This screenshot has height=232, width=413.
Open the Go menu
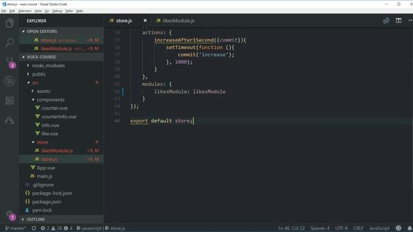click(x=47, y=11)
